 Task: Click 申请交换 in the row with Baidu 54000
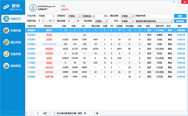click(181, 72)
